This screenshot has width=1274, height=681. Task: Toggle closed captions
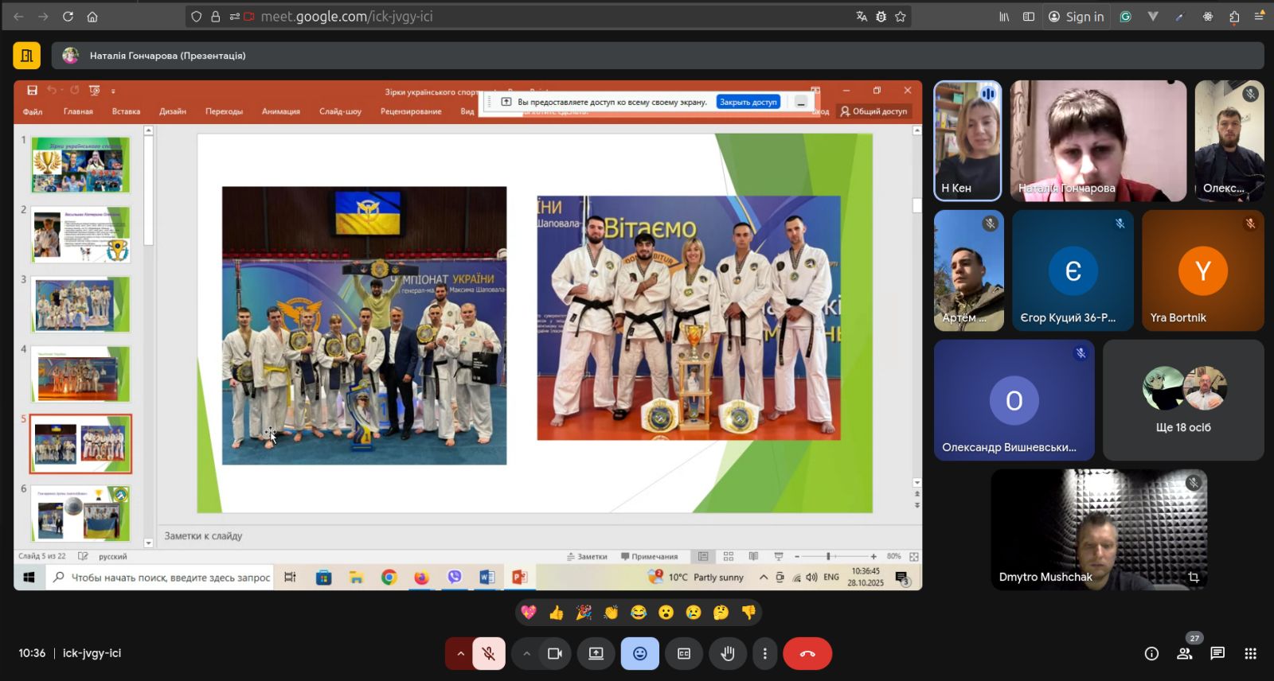[683, 653]
